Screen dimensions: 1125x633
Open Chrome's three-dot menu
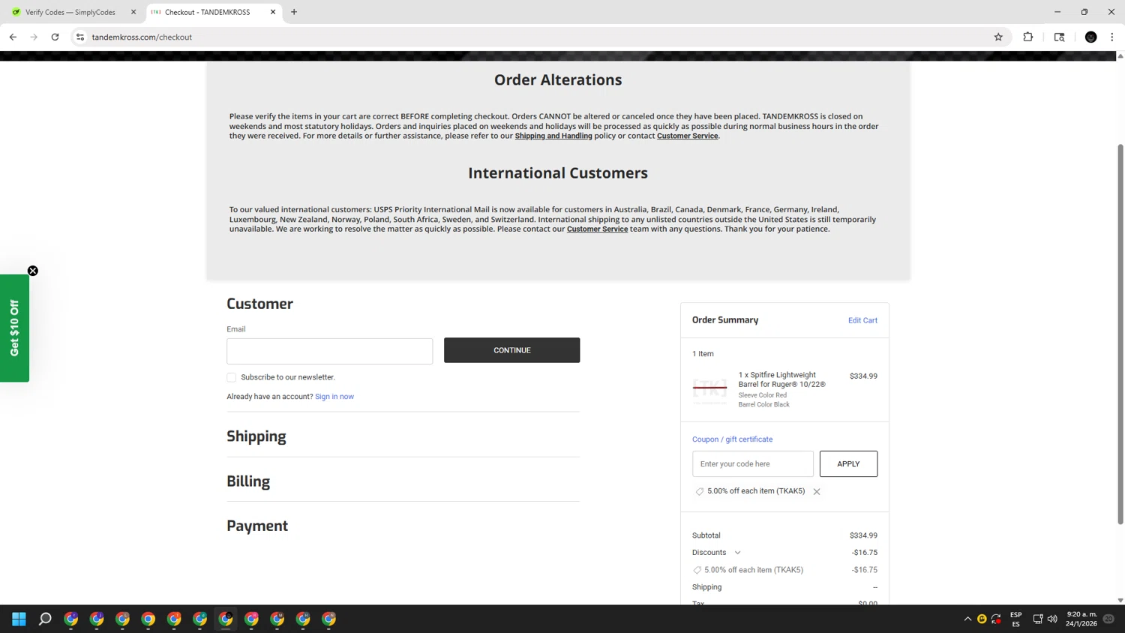(1112, 37)
